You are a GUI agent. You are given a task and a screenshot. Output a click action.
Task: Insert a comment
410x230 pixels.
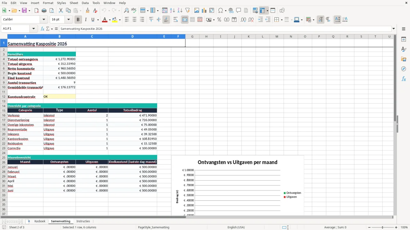click(x=238, y=11)
